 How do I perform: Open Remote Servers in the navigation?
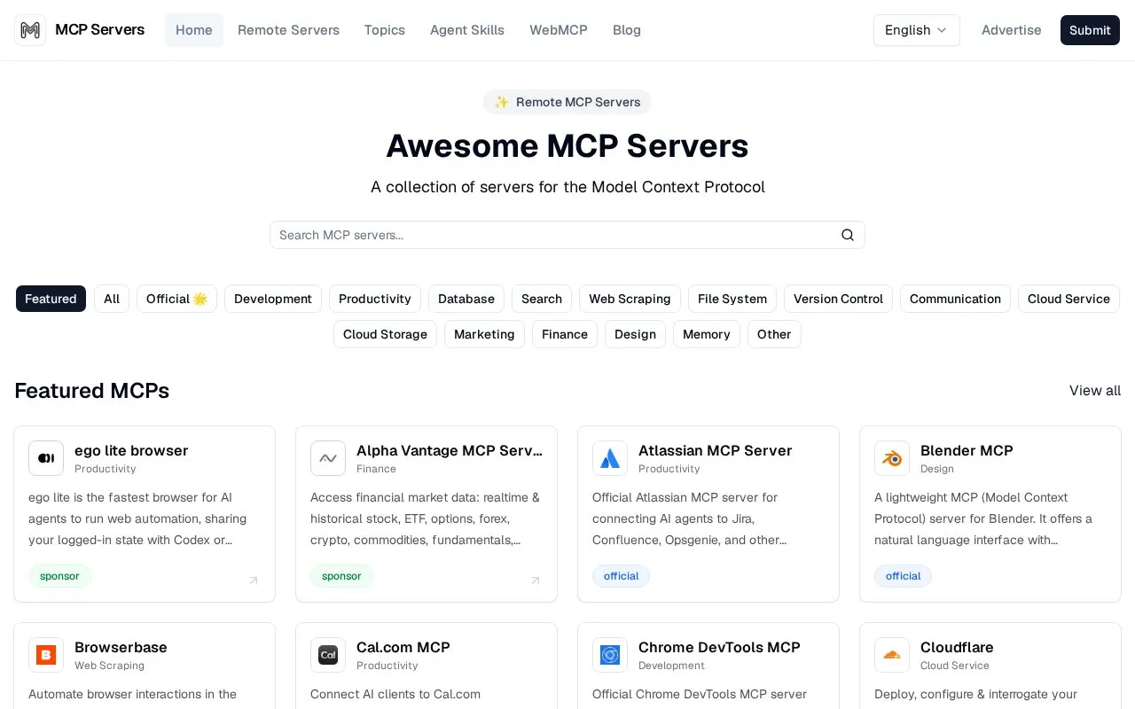point(288,30)
